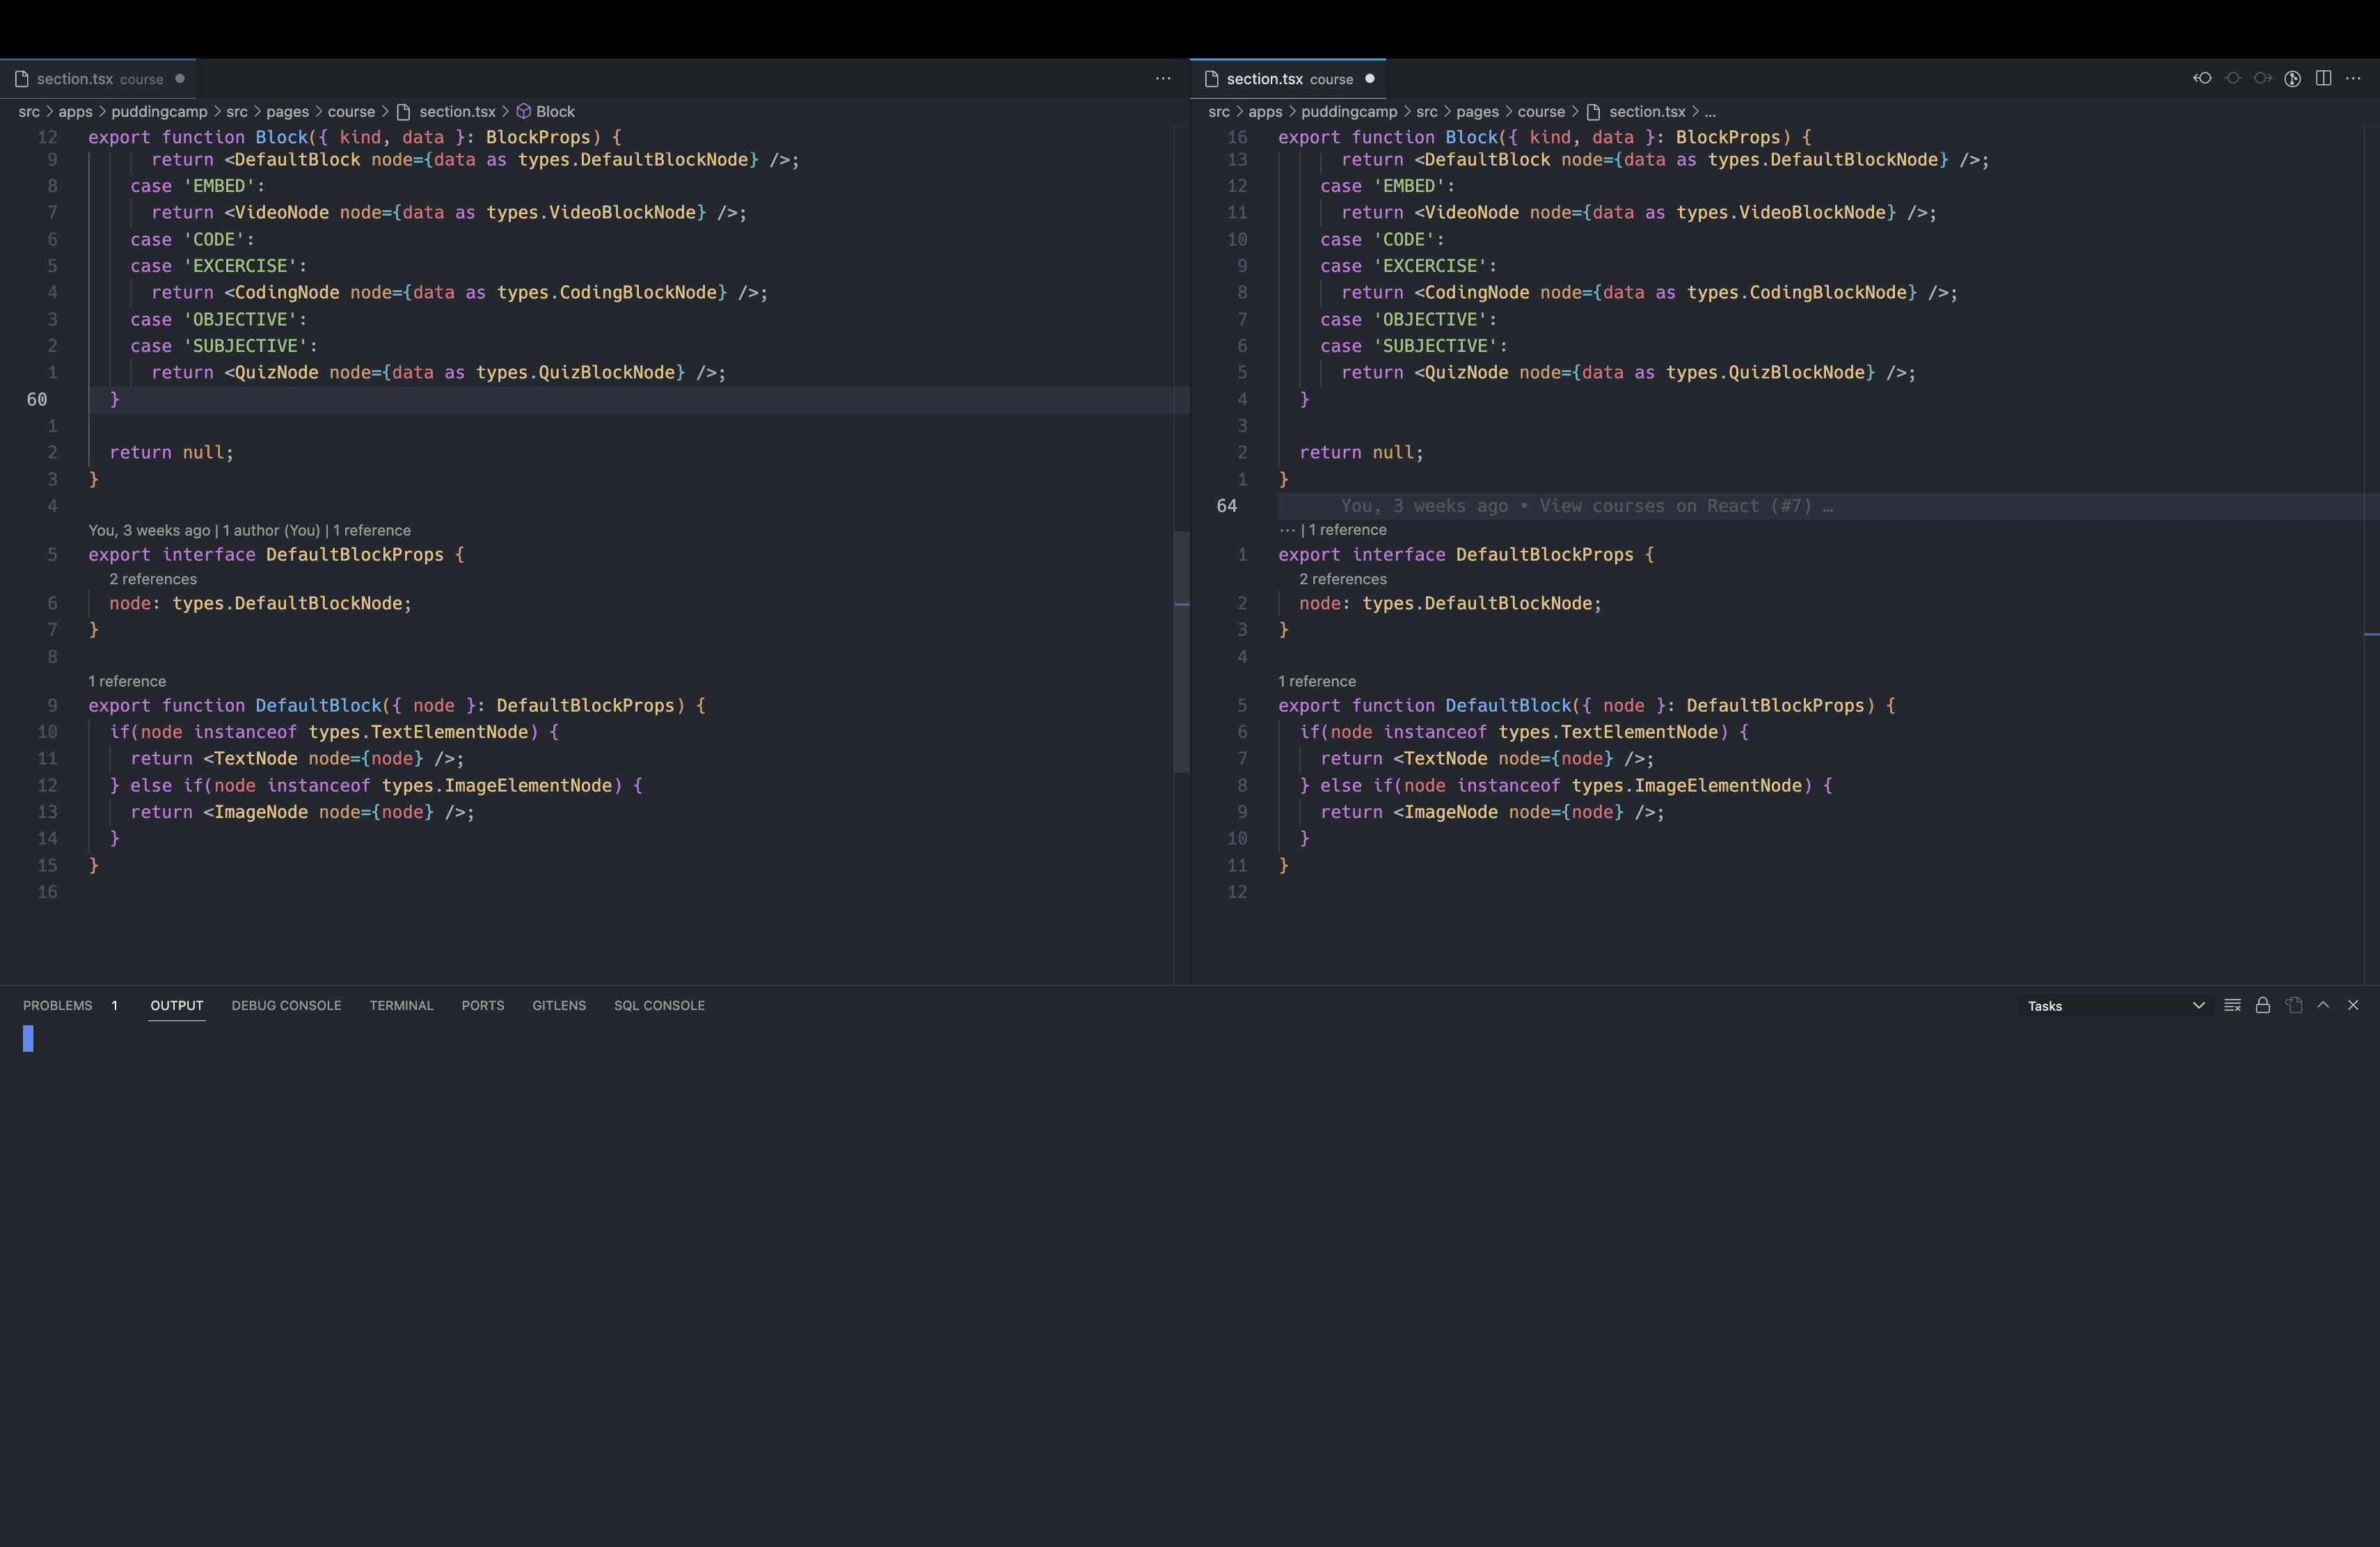Activate left section.tsx editor tab
The width and height of the screenshot is (2380, 1547).
(98, 79)
